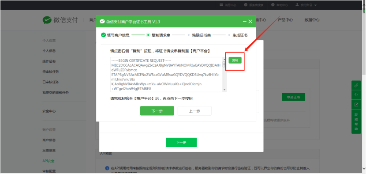Click the page scrollbar down arrow
The image size is (366, 174).
coord(364,168)
